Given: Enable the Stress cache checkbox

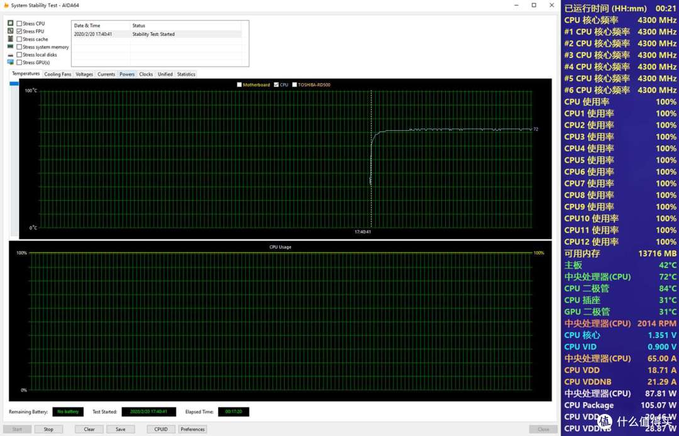Looking at the screenshot, I should (x=19, y=39).
